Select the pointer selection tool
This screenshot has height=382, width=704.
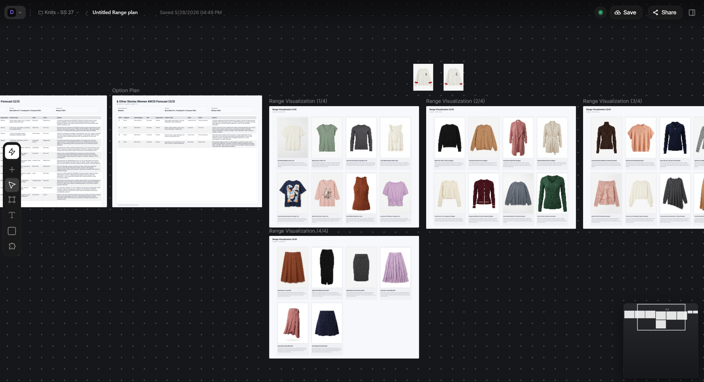coord(12,185)
